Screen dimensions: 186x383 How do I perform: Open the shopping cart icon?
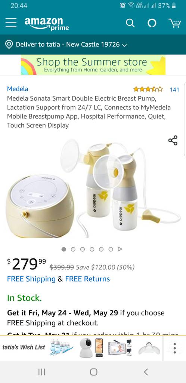point(174,23)
